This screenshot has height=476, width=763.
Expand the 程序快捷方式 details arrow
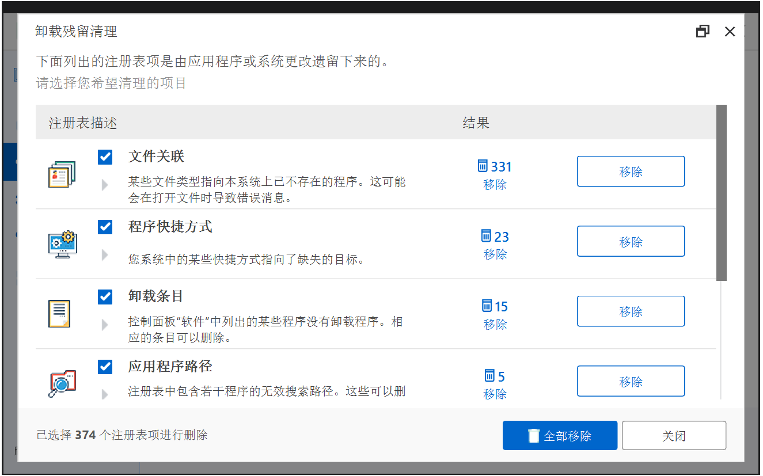pyautogui.click(x=105, y=254)
